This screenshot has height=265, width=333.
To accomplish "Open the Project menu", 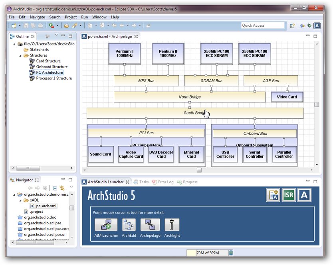I will 71,17.
